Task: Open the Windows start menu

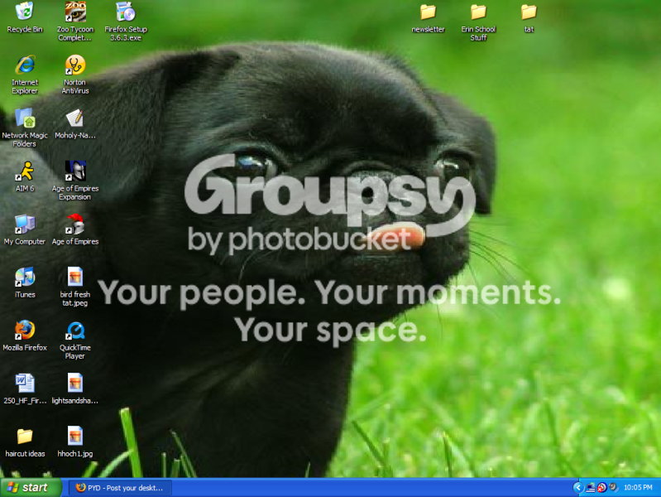Action: [31, 488]
